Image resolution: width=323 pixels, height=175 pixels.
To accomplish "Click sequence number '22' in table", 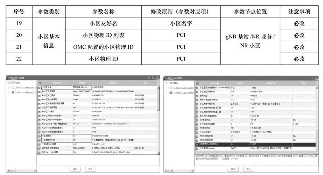I will click(x=19, y=59).
